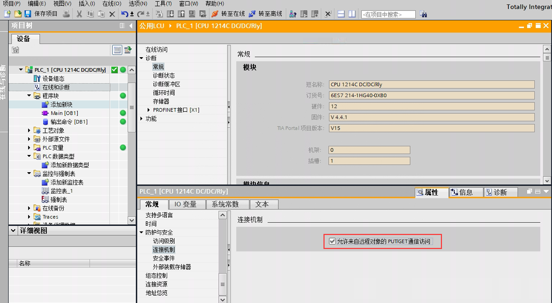
Task: Click the overview list icon in the devices toolbar
Action: [x=117, y=50]
